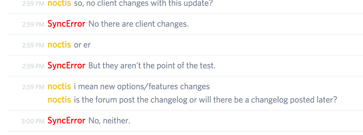Click noctis username beside "so, no client changes"
Viewport: 363px width, 135px height.
[59, 3]
